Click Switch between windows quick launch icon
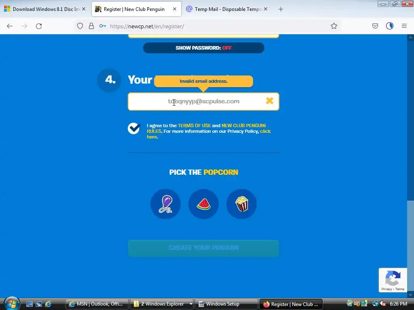This screenshot has height=310, width=414. [39, 304]
